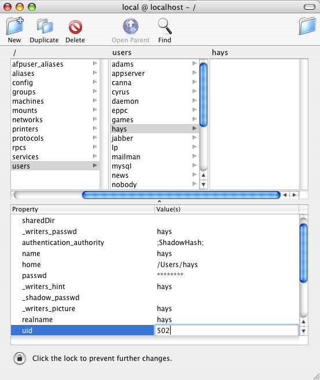Click the folder icon at toolbar right
The image size is (320, 380).
(307, 25)
